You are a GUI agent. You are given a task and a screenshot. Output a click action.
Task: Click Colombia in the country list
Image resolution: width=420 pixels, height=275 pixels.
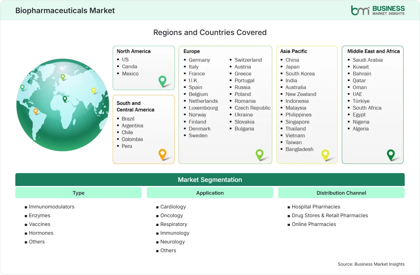132,139
